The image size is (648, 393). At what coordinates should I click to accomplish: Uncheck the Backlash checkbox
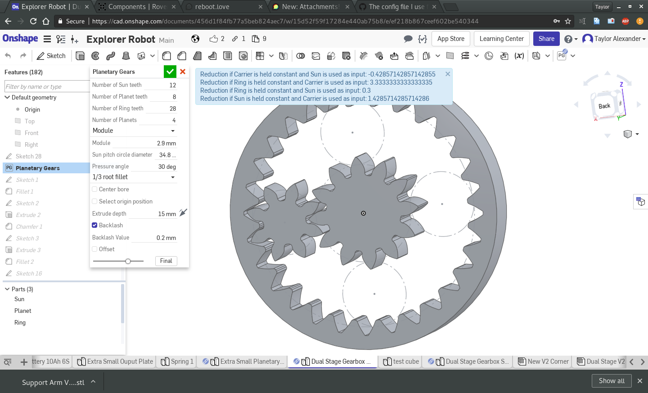point(94,226)
